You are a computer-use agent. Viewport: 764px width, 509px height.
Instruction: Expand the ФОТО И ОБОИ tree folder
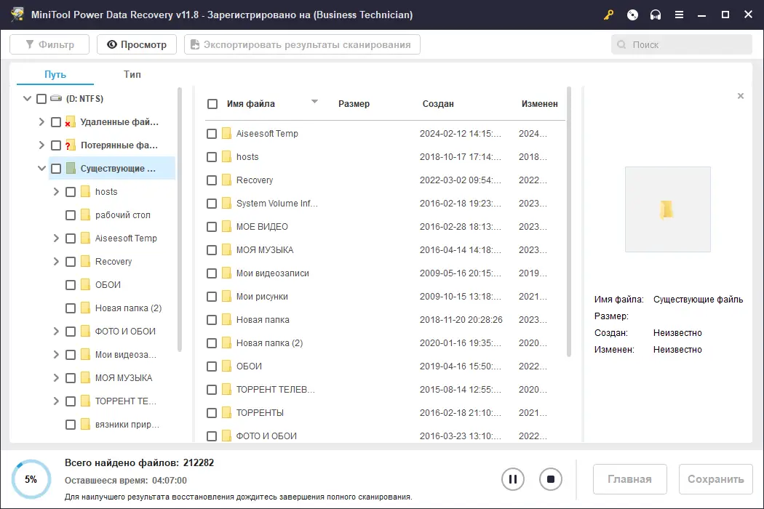pyautogui.click(x=56, y=332)
